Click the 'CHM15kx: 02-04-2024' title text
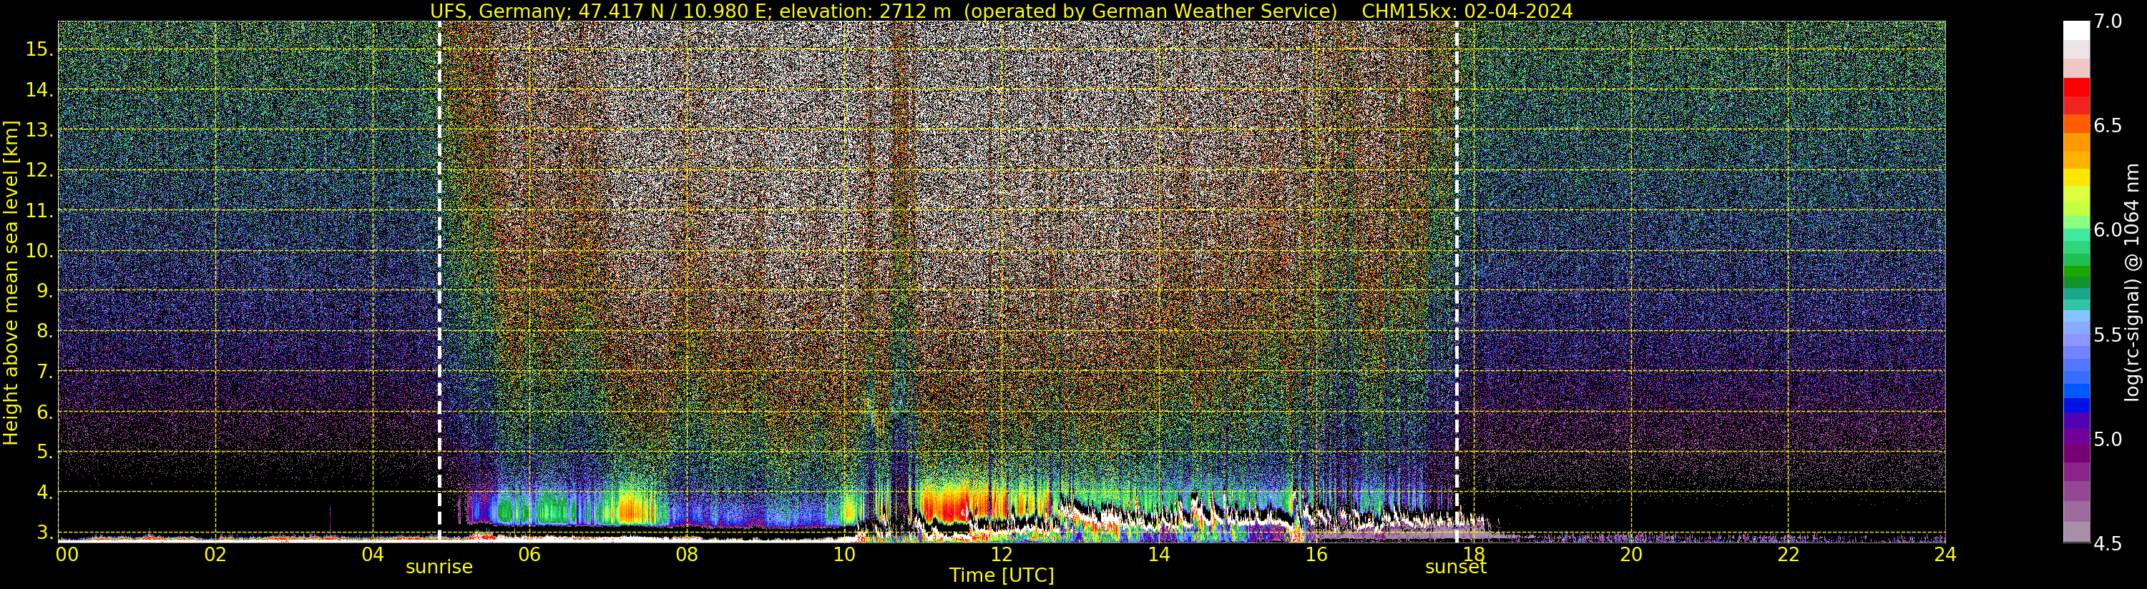This screenshot has width=2147, height=589. 1467,11
